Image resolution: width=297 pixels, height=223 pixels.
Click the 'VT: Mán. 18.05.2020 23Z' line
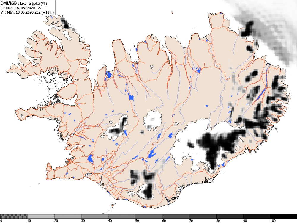(x=21, y=12)
